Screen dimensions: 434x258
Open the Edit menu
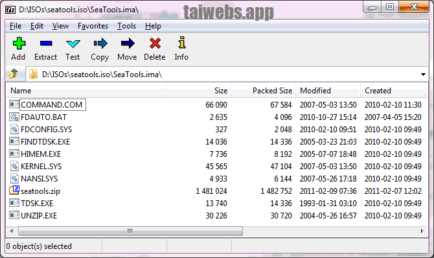point(37,26)
